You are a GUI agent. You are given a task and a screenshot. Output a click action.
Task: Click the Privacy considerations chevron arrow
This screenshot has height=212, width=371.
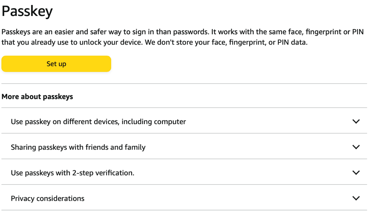(x=356, y=198)
